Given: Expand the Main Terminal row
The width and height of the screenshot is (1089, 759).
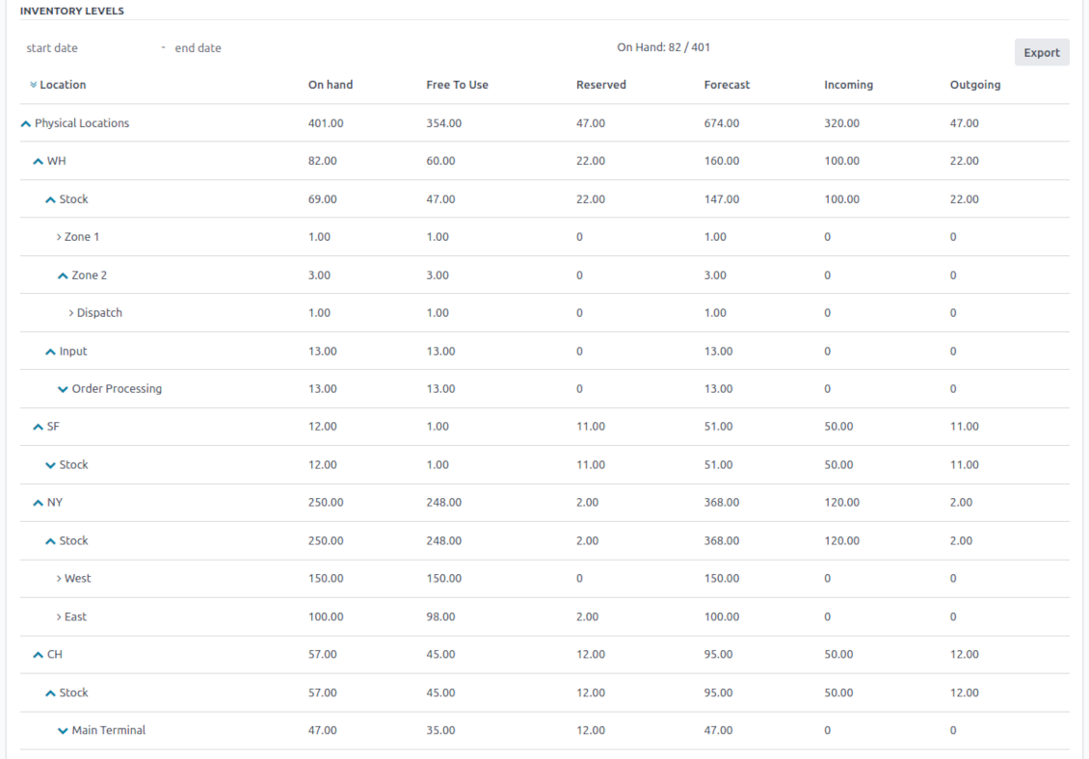Looking at the screenshot, I should pos(64,731).
